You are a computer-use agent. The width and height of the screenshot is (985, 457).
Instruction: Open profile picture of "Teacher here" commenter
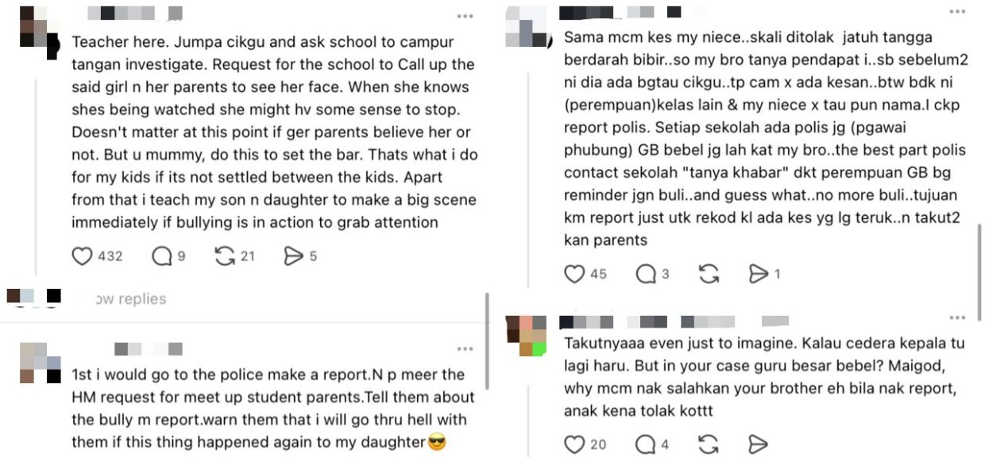click(37, 29)
